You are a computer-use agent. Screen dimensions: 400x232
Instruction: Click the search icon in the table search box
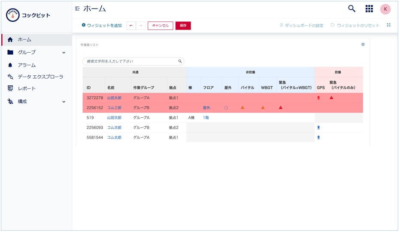coord(180,61)
